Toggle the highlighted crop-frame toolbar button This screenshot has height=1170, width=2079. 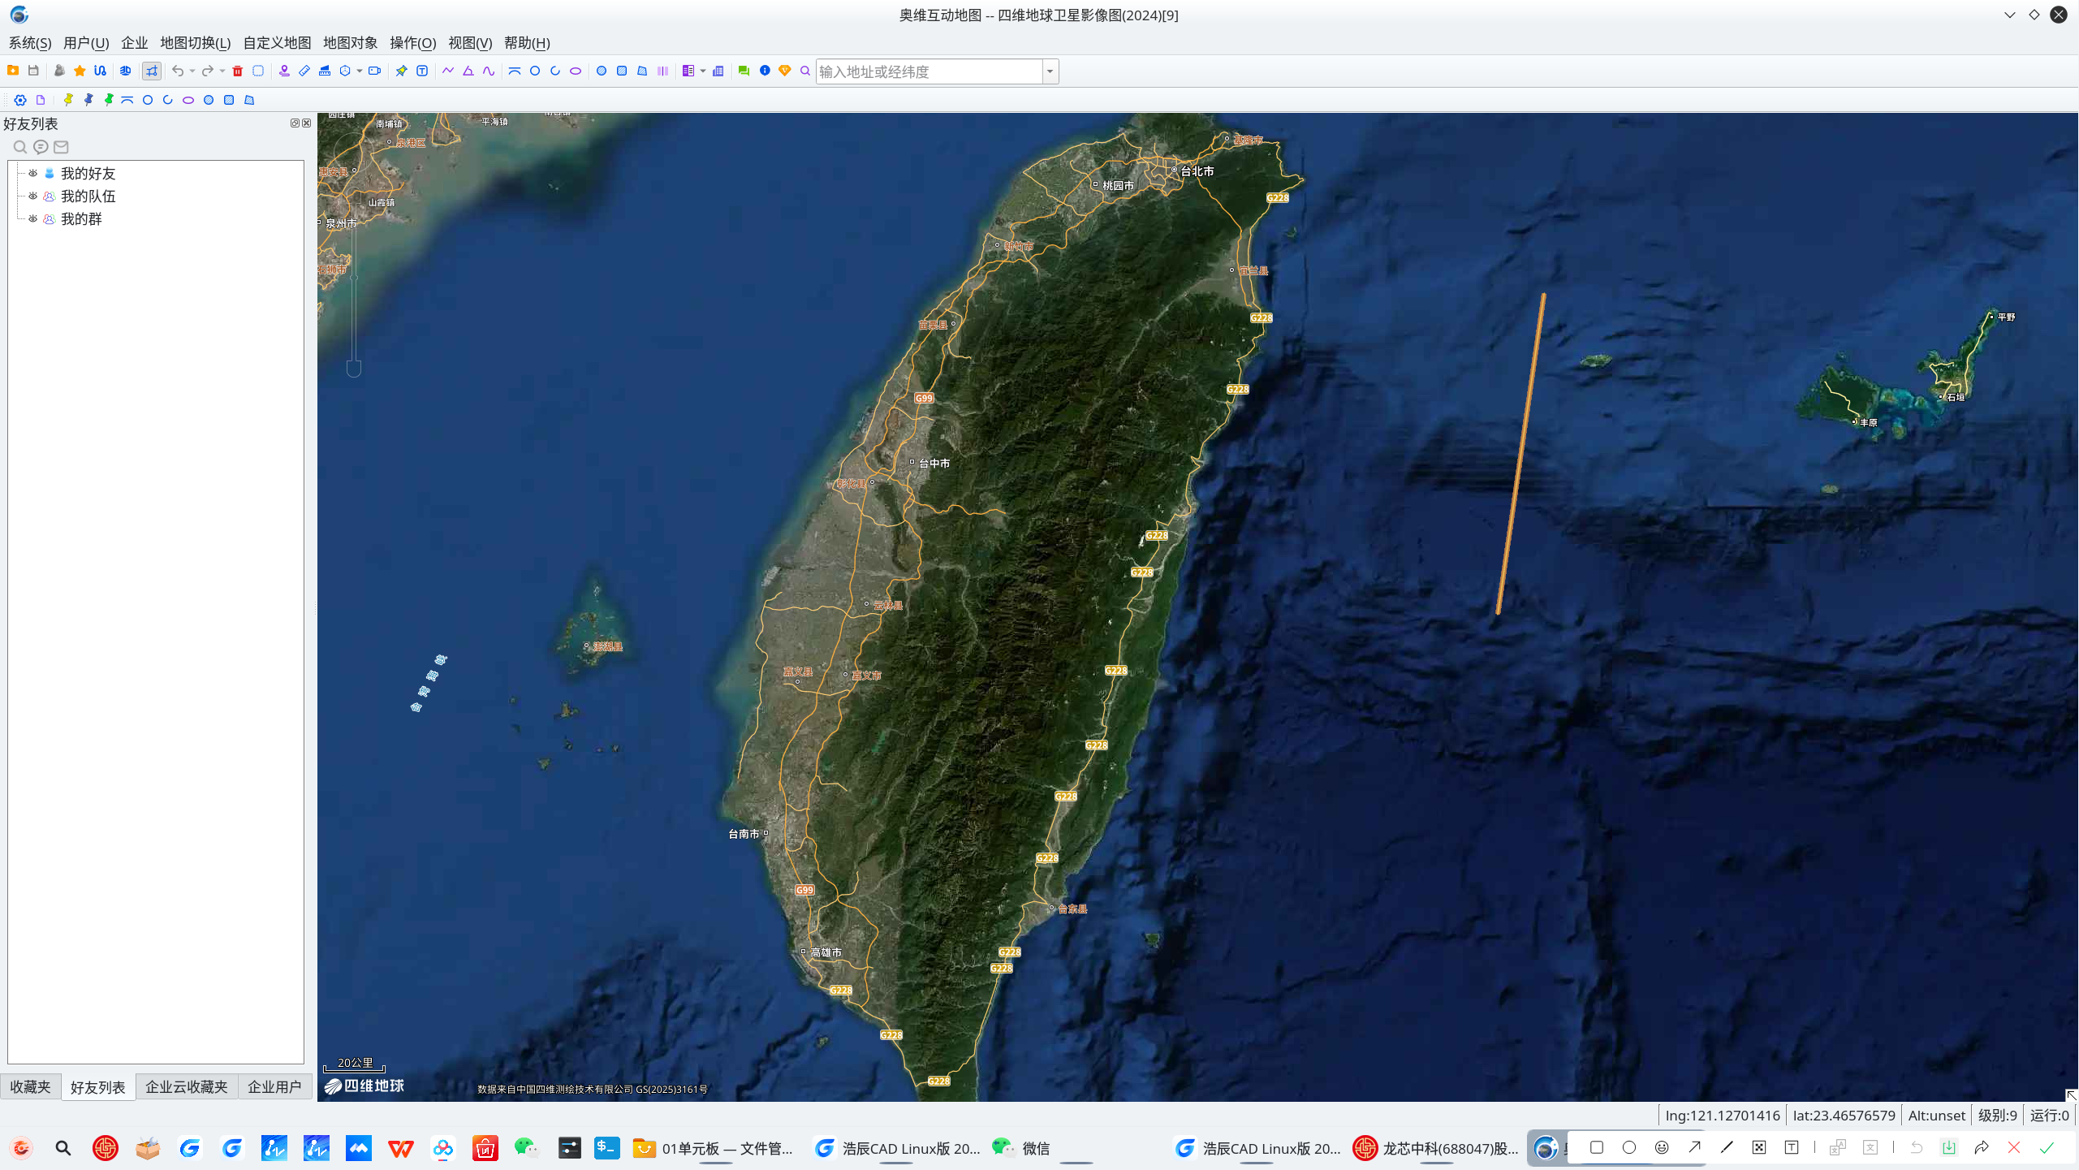coord(152,71)
